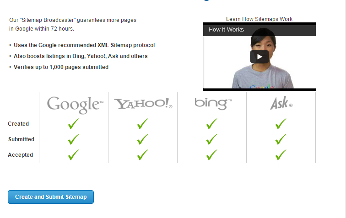The image size is (346, 218).
Task: Click the Ask Created checkmark
Action: [x=281, y=124]
